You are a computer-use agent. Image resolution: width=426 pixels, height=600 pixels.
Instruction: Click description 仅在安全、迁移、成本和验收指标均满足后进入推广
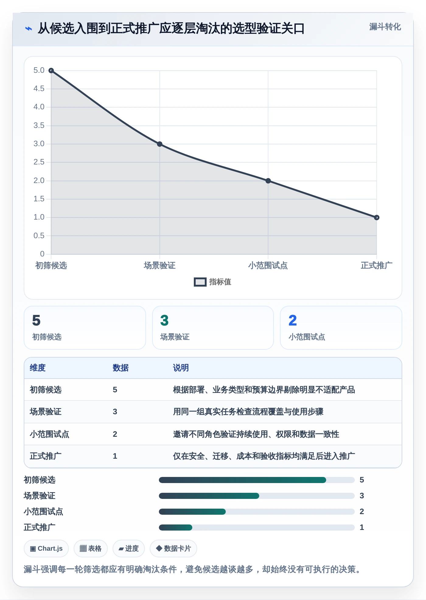click(264, 456)
